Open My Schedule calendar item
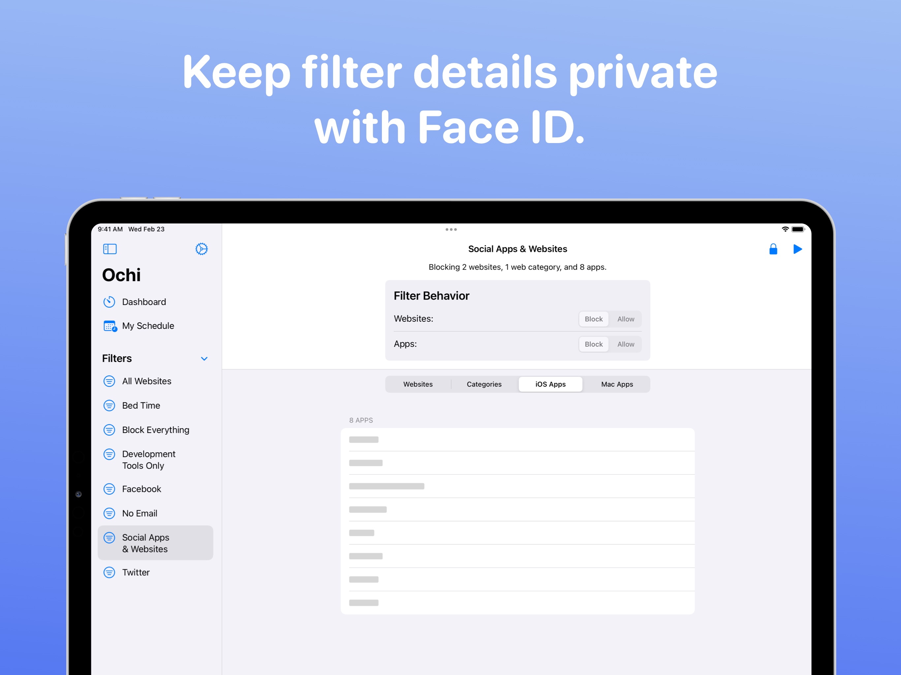901x675 pixels. tap(148, 326)
